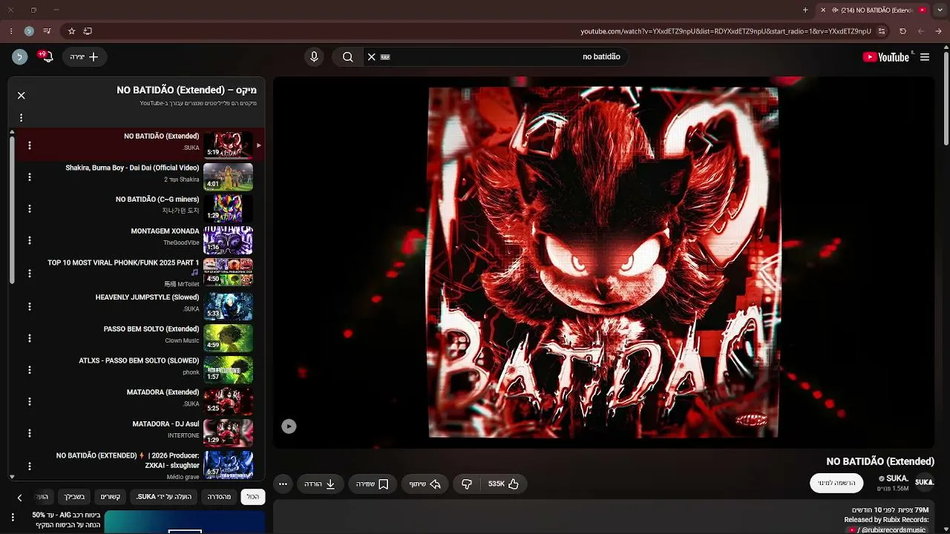Open the Chrome profile avatar

point(29,31)
